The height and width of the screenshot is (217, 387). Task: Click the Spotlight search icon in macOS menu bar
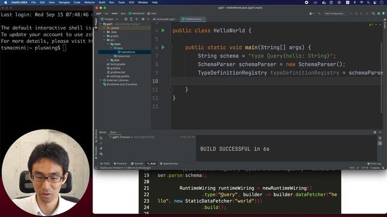pyautogui.click(x=368, y=2)
